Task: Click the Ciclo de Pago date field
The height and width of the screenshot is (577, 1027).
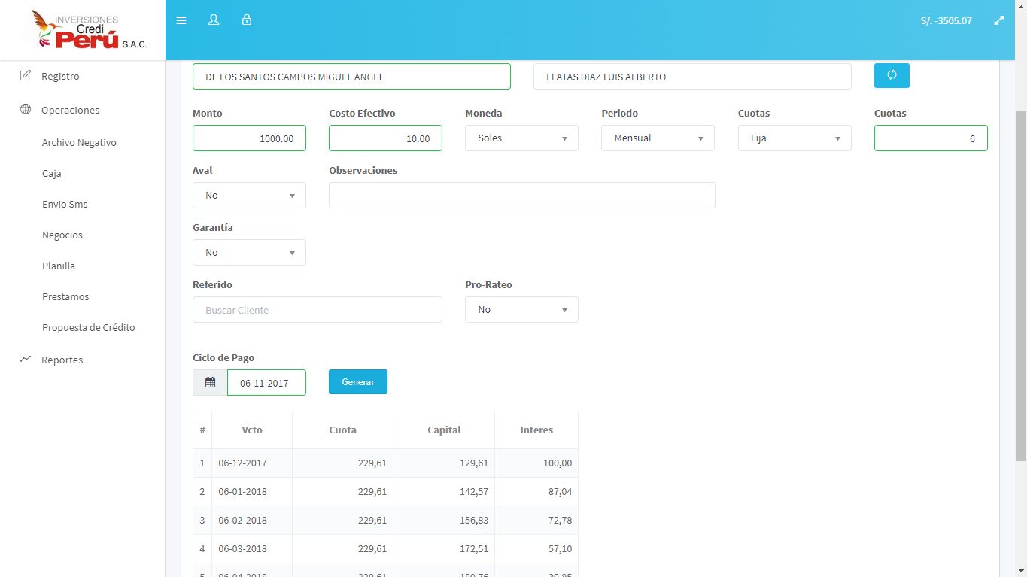Action: pyautogui.click(x=266, y=382)
